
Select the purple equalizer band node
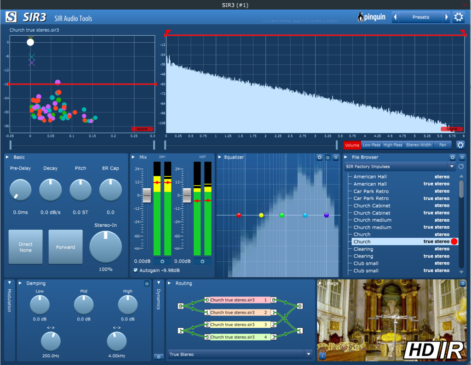tap(327, 215)
